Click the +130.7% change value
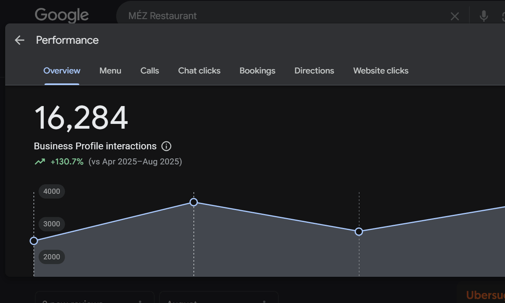Viewport: 505px width, 303px height. pos(67,162)
